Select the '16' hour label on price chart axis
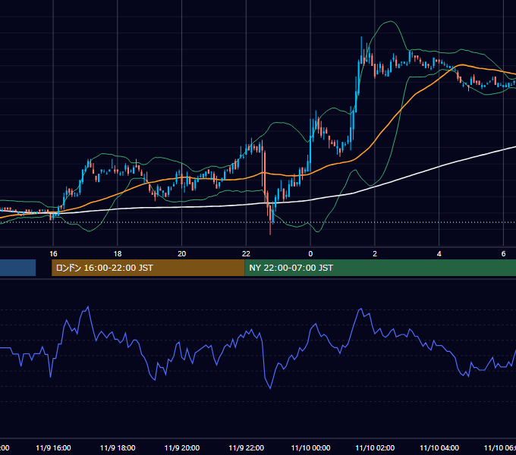 click(53, 254)
